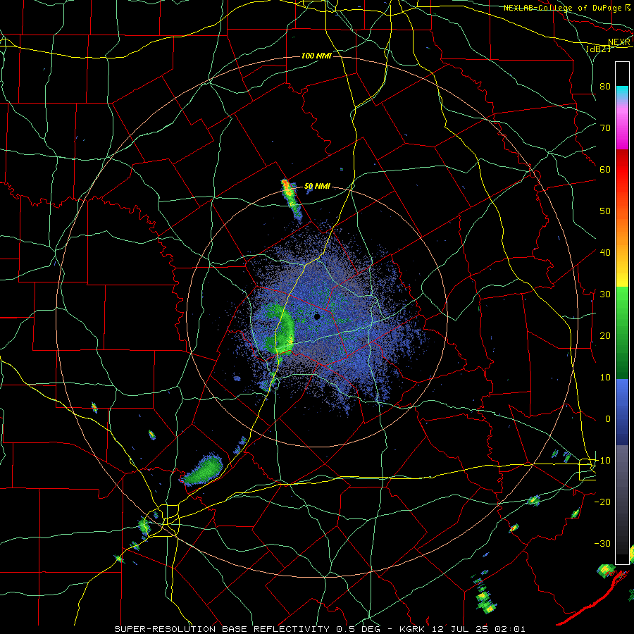Click the -10 value on dBZ scale
The width and height of the screenshot is (634, 634).
click(x=602, y=460)
